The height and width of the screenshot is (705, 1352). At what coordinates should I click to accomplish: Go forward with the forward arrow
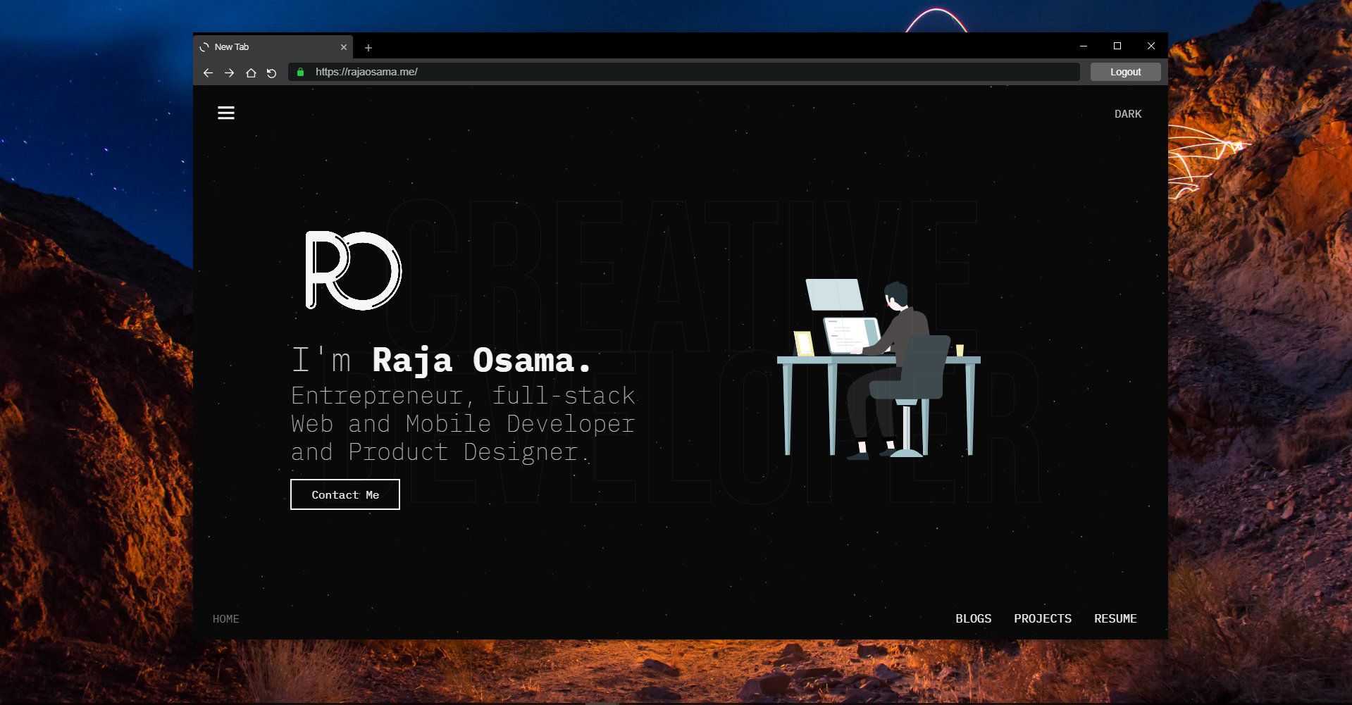(x=229, y=73)
